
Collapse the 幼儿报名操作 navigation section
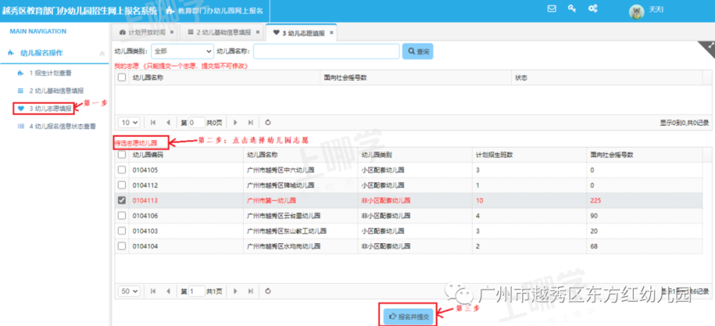click(x=102, y=53)
